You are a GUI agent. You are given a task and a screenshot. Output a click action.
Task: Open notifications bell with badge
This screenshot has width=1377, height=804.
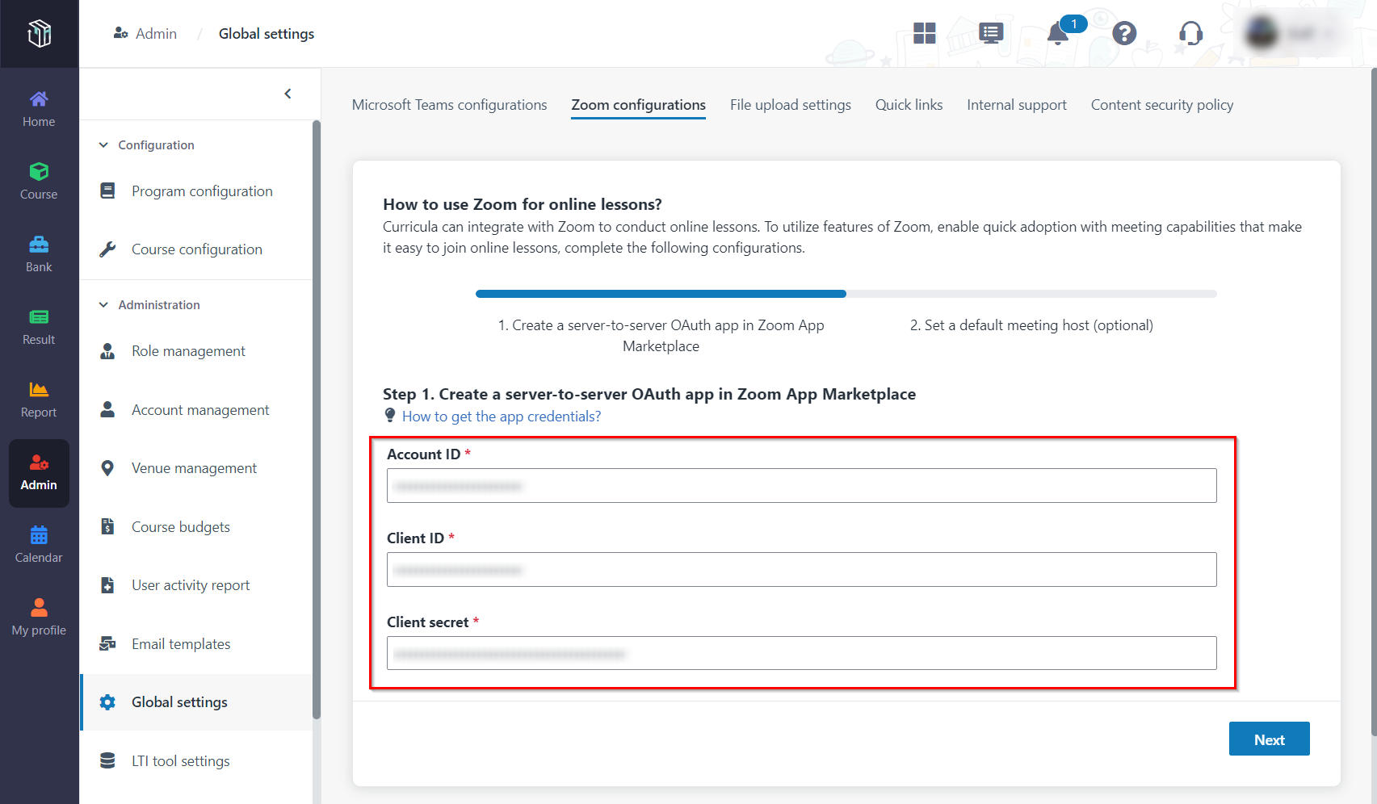tap(1058, 33)
